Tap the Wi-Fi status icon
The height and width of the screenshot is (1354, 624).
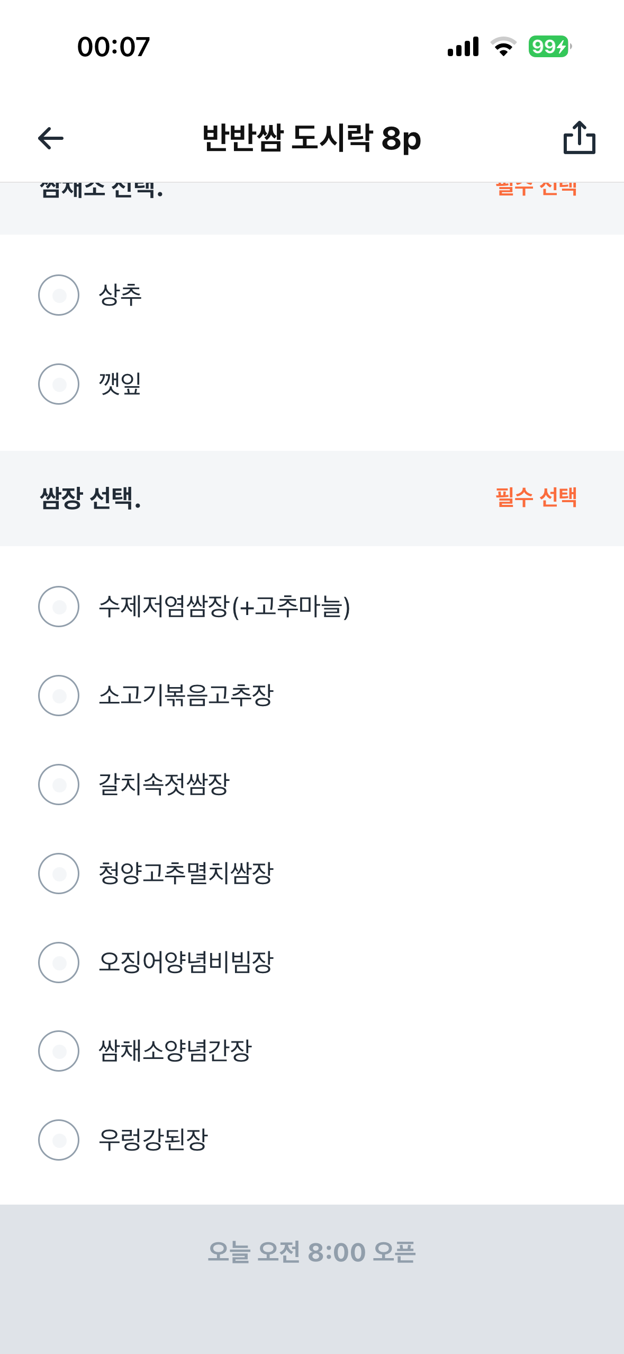click(x=503, y=47)
